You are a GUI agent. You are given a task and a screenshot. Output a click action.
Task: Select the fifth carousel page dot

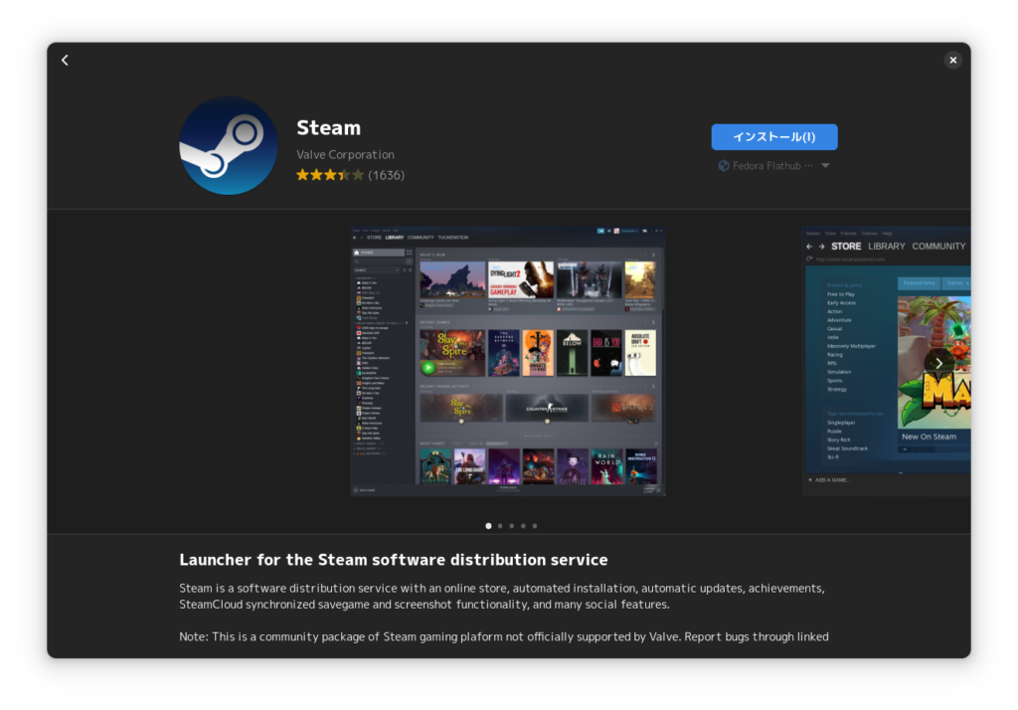(x=535, y=526)
